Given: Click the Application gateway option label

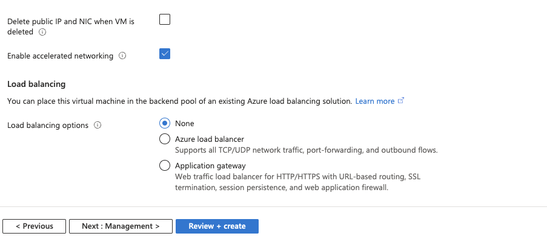Looking at the screenshot, I should click(x=210, y=166).
